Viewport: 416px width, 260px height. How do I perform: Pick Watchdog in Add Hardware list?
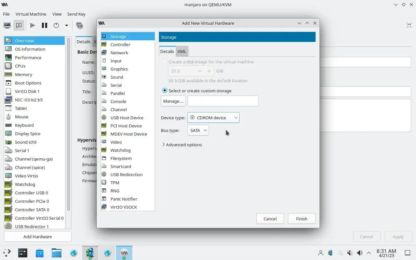[128, 150]
